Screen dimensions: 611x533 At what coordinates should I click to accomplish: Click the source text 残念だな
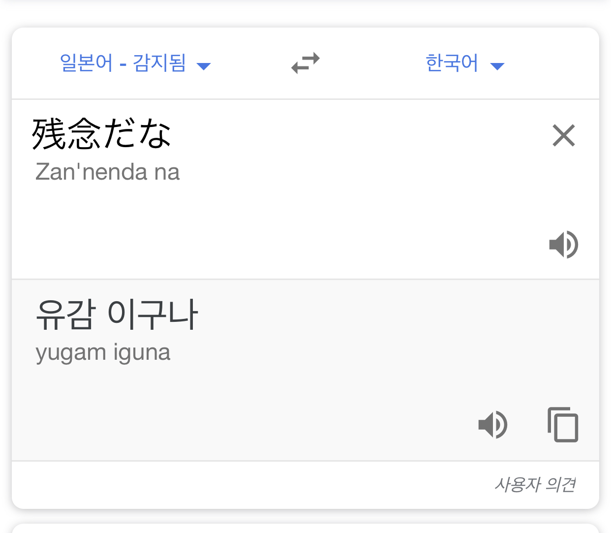(x=101, y=134)
